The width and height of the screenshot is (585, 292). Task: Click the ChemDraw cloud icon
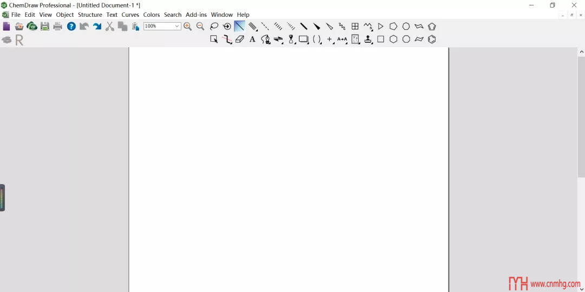click(32, 26)
